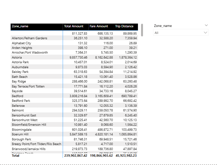Click the chevron arrow in the All dropdown
Image resolution: width=217 pixels, height=165 pixels.
(x=205, y=33)
